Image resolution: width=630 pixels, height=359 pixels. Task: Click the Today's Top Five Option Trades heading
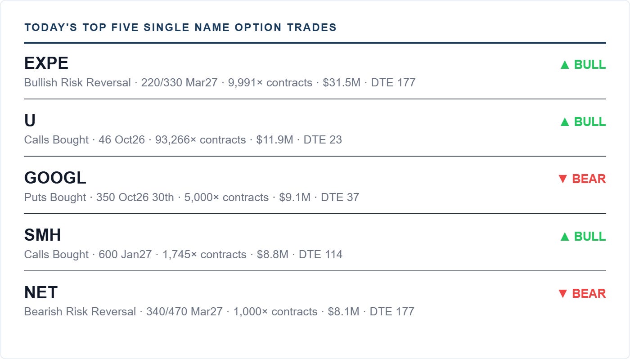pos(180,27)
